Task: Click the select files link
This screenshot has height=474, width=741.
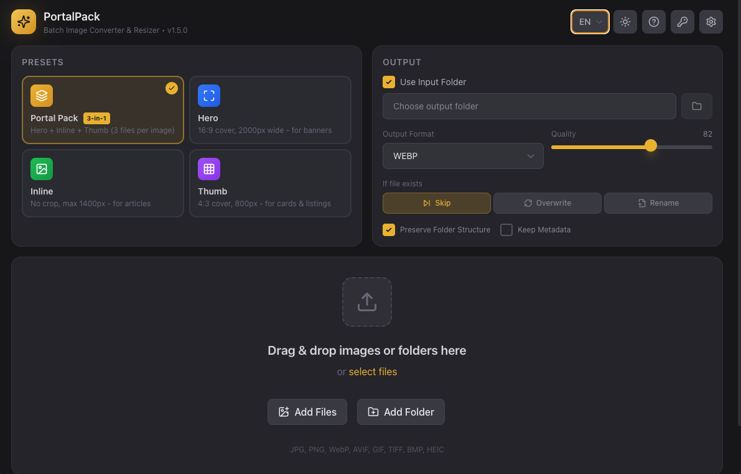Action: pos(373,371)
